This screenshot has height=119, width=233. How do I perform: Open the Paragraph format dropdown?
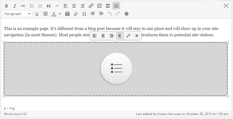coord(17,14)
